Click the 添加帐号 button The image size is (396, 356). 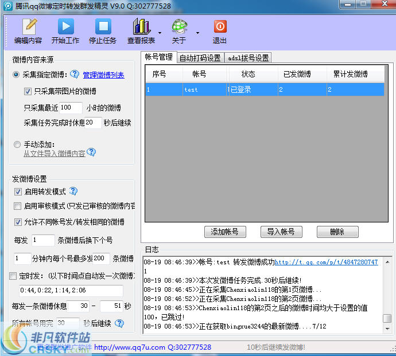(x=225, y=232)
